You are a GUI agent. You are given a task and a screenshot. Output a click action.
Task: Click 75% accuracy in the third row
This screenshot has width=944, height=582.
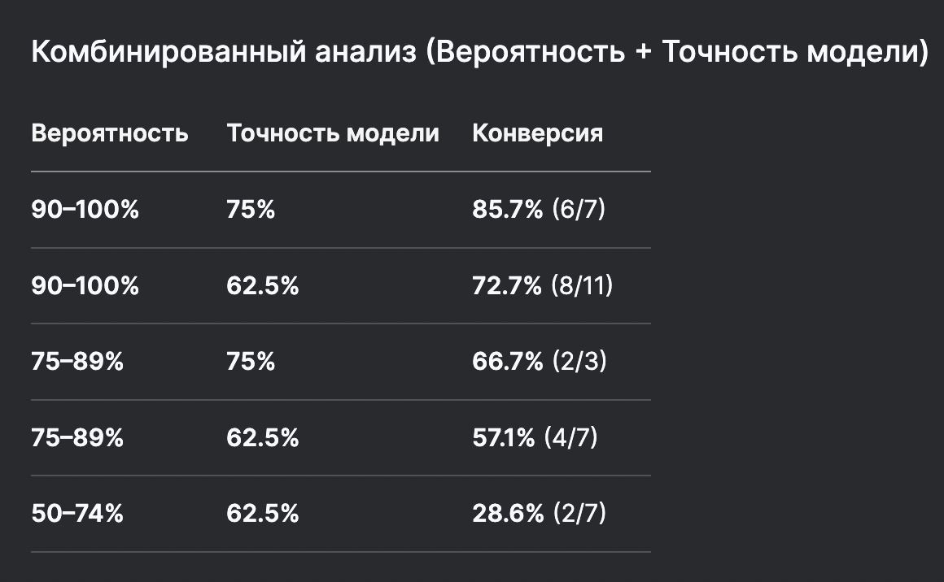click(251, 362)
